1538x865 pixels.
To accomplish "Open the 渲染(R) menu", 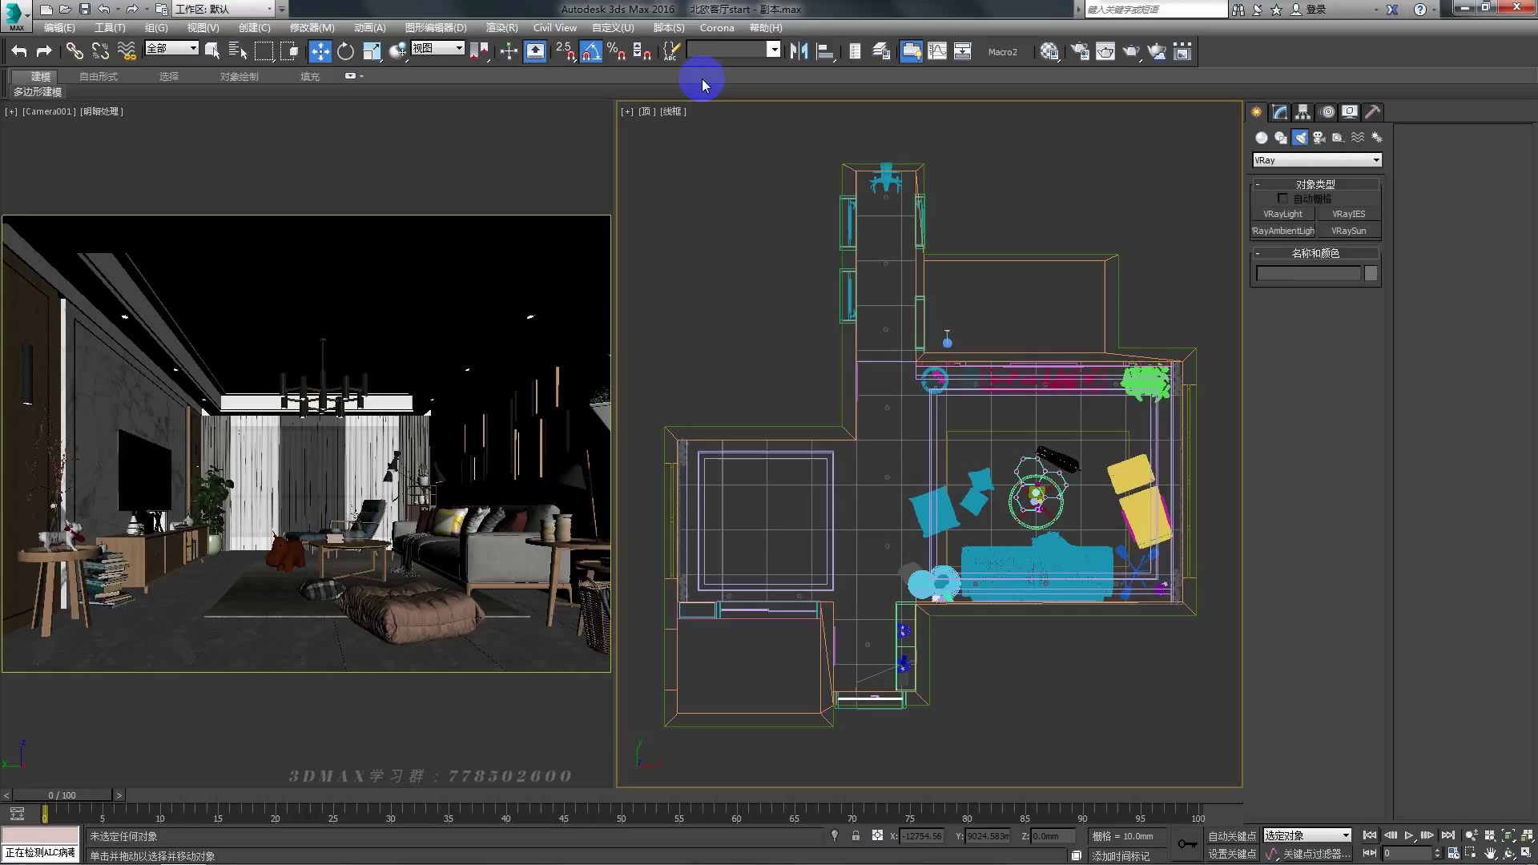I will tap(501, 28).
